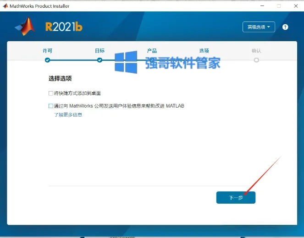
Task: Select the 选项 step label
Action: coord(204,51)
